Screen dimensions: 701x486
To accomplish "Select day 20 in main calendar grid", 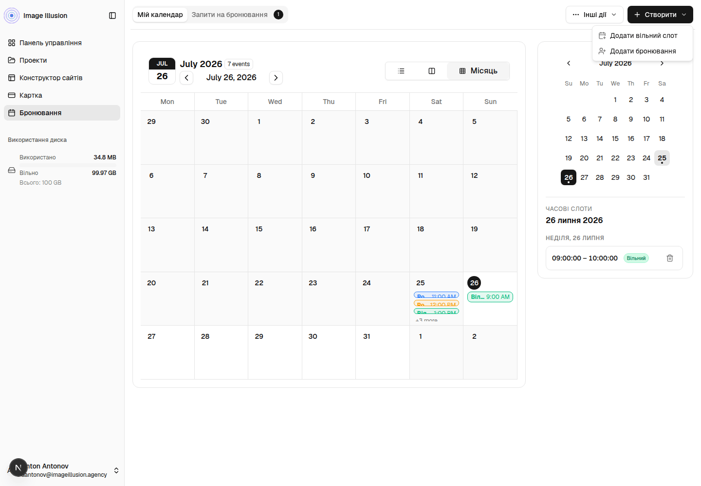I will [151, 283].
